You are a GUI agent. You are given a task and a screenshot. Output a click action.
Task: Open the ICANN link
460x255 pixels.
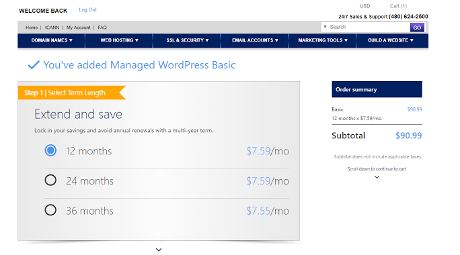point(52,28)
